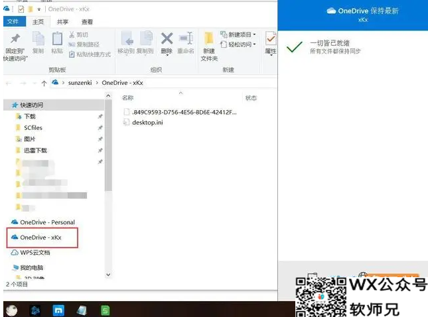Click the back navigation arrow

[x=9, y=83]
